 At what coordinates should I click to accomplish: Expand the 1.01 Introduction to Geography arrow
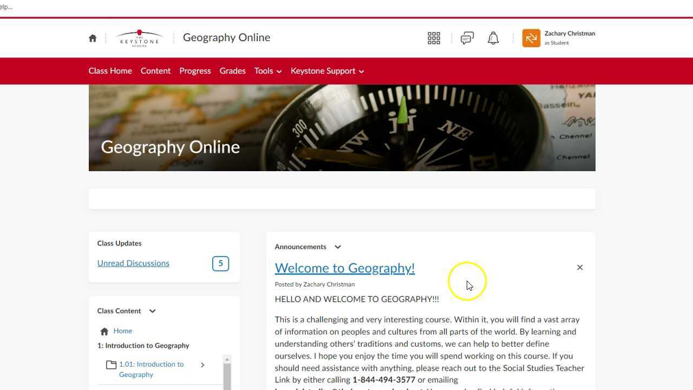(x=202, y=365)
